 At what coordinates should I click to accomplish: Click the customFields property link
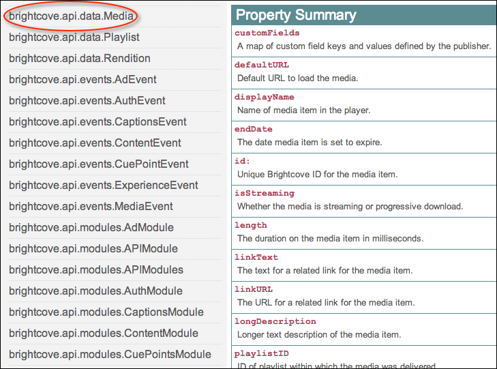click(x=267, y=33)
